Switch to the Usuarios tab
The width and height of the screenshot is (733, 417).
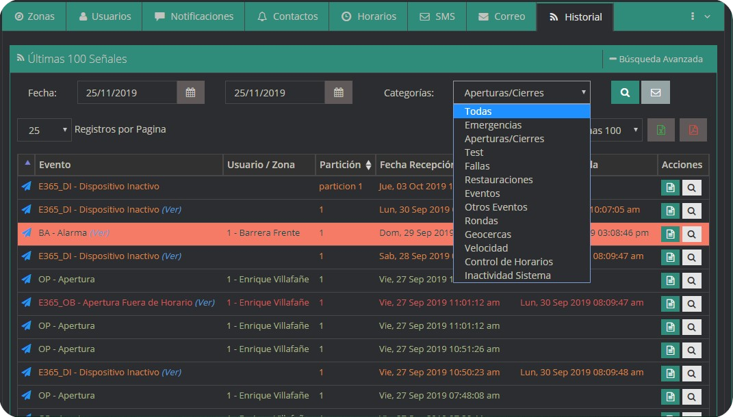(x=104, y=16)
